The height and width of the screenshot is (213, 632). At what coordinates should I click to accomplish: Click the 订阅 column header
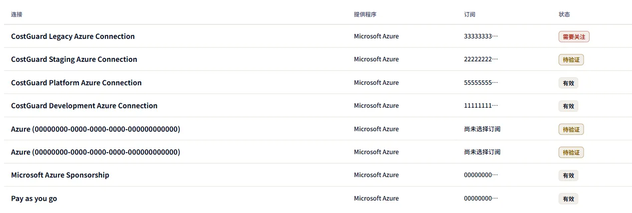[470, 14]
